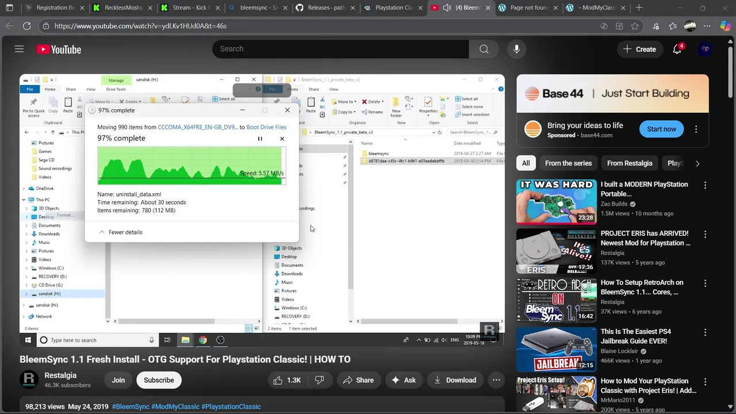Open the notifications bell

pyautogui.click(x=677, y=49)
